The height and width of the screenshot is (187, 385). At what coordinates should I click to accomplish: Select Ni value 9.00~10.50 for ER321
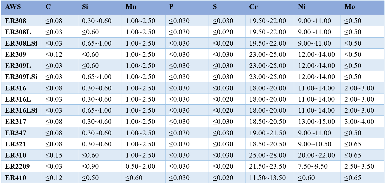pos(315,144)
